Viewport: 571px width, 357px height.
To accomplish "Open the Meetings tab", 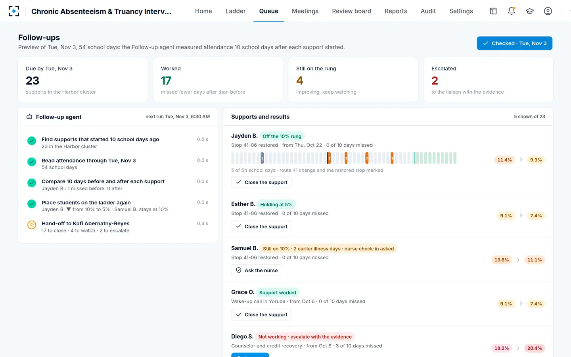I will pyautogui.click(x=305, y=11).
